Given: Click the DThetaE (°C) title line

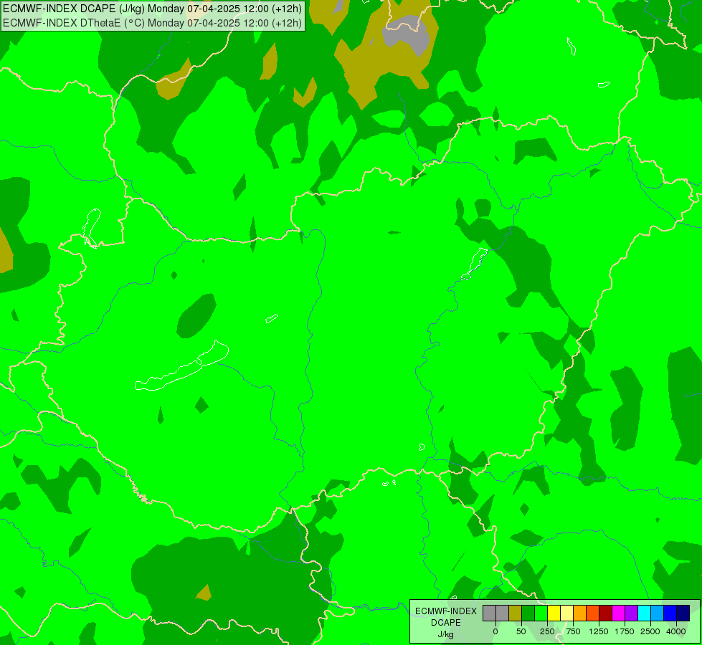Looking at the screenshot, I should click(152, 23).
